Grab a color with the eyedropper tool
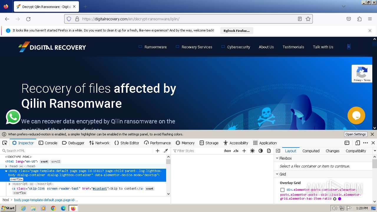This screenshot has height=212, width=377. pos(166,151)
